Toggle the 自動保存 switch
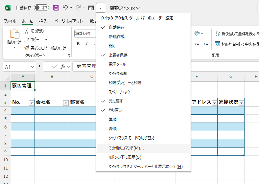Image resolution: width=259 pixels, height=184 pixels. [x=41, y=8]
